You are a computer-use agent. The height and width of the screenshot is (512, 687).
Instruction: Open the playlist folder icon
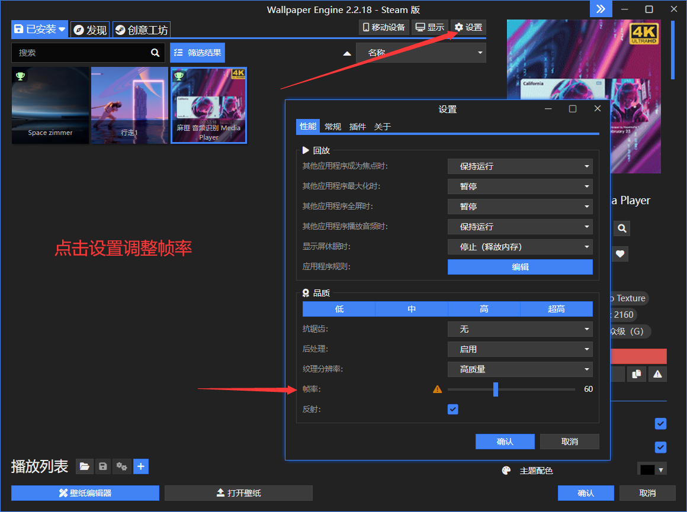pos(84,466)
